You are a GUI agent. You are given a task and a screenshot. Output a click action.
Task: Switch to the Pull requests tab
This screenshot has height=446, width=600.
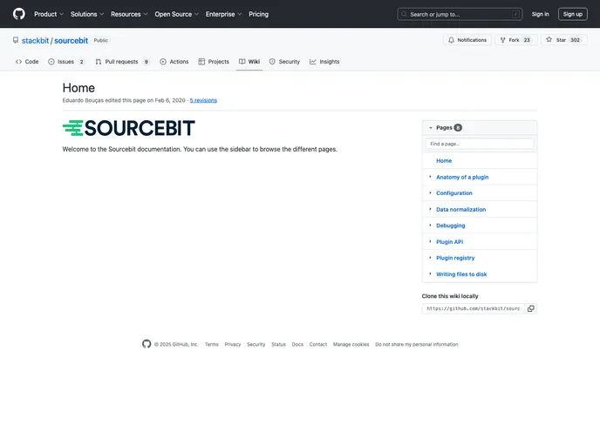pyautogui.click(x=122, y=62)
